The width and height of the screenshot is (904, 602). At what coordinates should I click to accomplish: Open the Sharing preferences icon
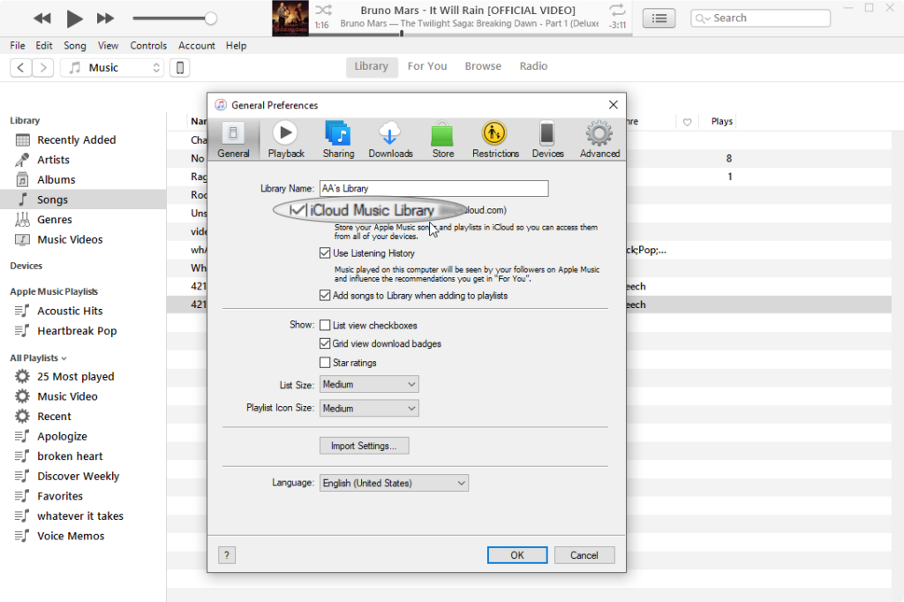pyautogui.click(x=338, y=134)
